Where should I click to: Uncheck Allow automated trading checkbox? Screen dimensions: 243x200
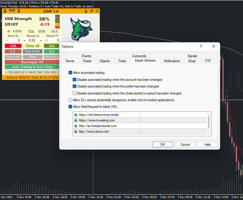70,73
